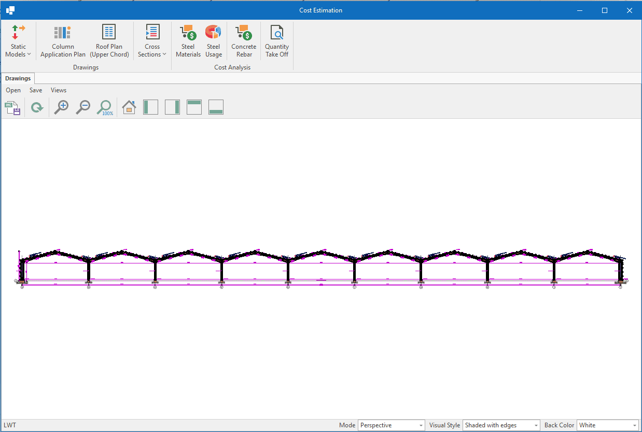Click the Save menu item
The image size is (642, 432).
point(36,90)
